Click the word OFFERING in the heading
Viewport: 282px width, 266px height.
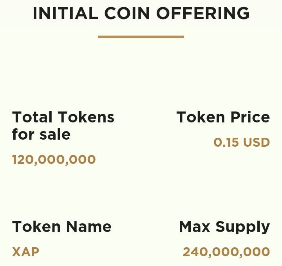tap(203, 13)
